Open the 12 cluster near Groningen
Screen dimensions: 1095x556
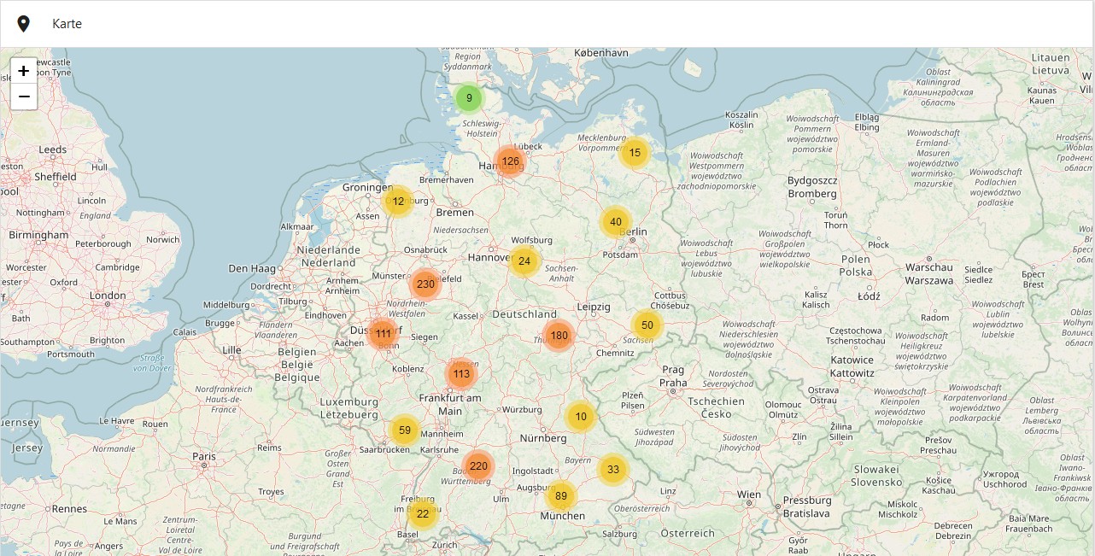(x=398, y=202)
